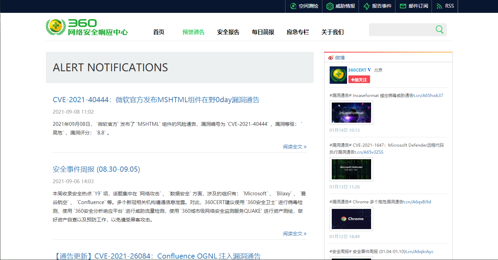Viewport: 498px width, 260px height.
Task: Click the Incaseformat post thumbnail
Action: (x=351, y=113)
